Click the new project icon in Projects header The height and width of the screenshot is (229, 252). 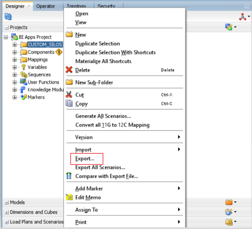[x=229, y=27]
